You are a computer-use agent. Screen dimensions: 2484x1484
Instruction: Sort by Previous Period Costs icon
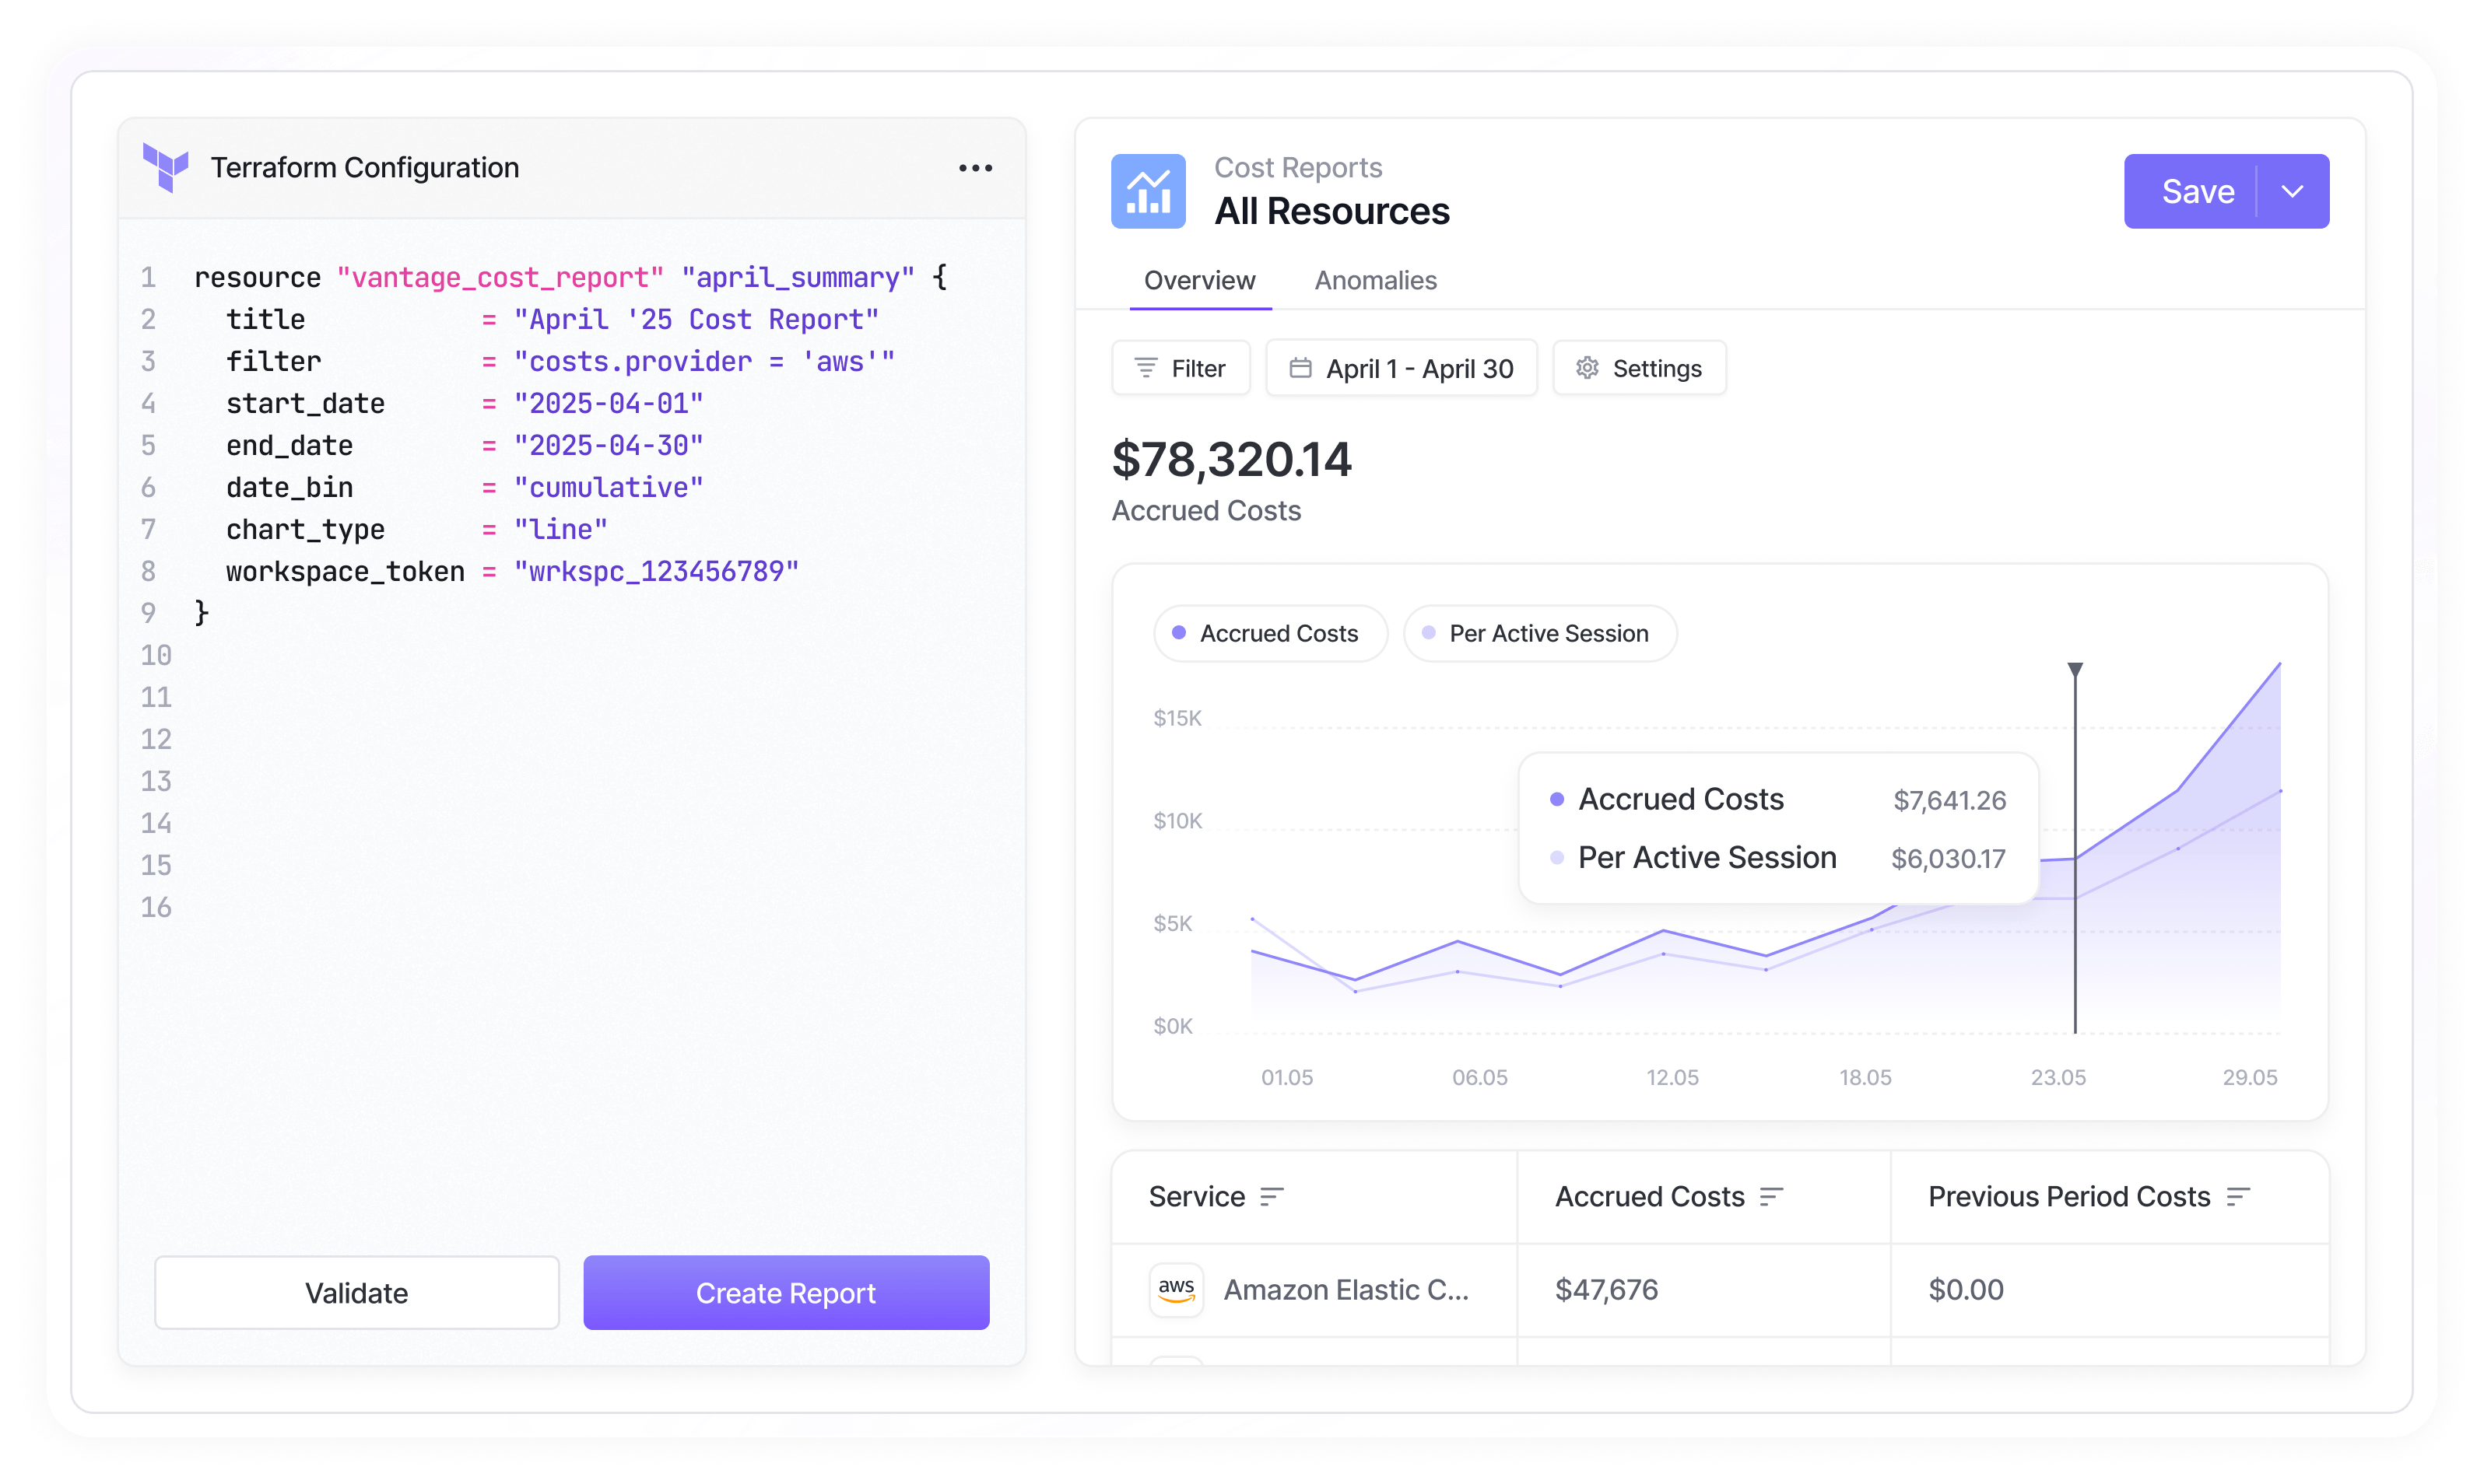tap(2238, 1196)
